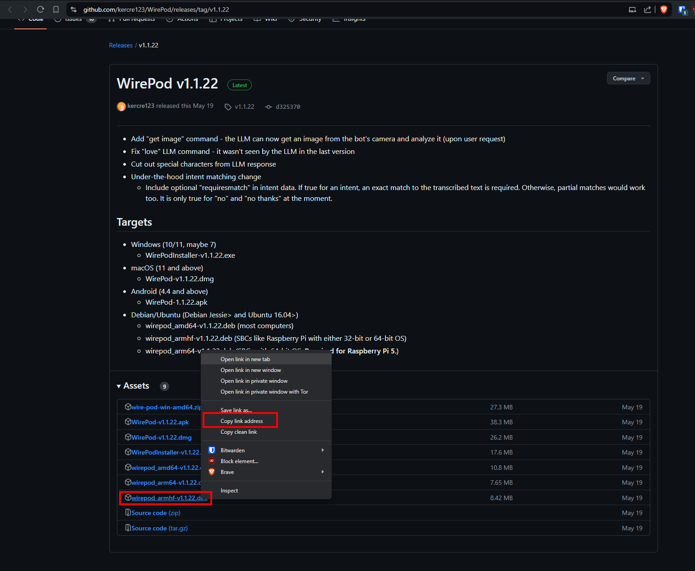Click the package icon for wirepod_amd64-v1.1.22 deb
The image size is (695, 571).
[x=128, y=467]
